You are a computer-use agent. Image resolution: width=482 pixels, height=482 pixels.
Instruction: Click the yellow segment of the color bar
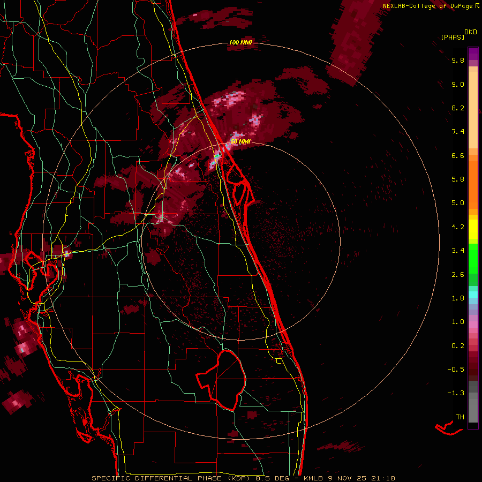(x=473, y=229)
